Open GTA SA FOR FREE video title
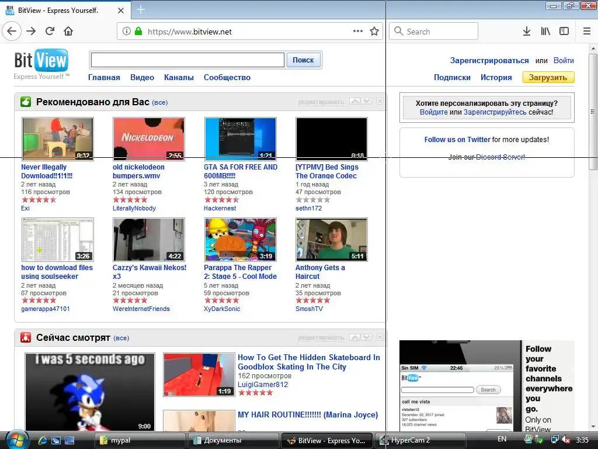598x449 pixels. [x=241, y=171]
